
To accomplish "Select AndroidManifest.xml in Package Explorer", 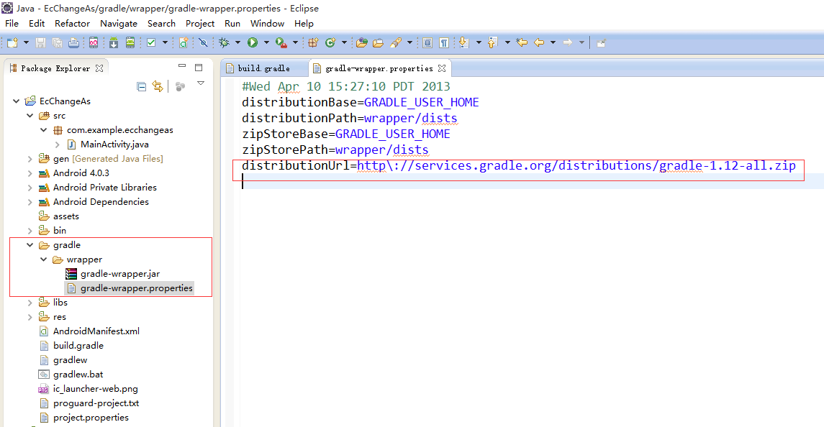I will 96,331.
